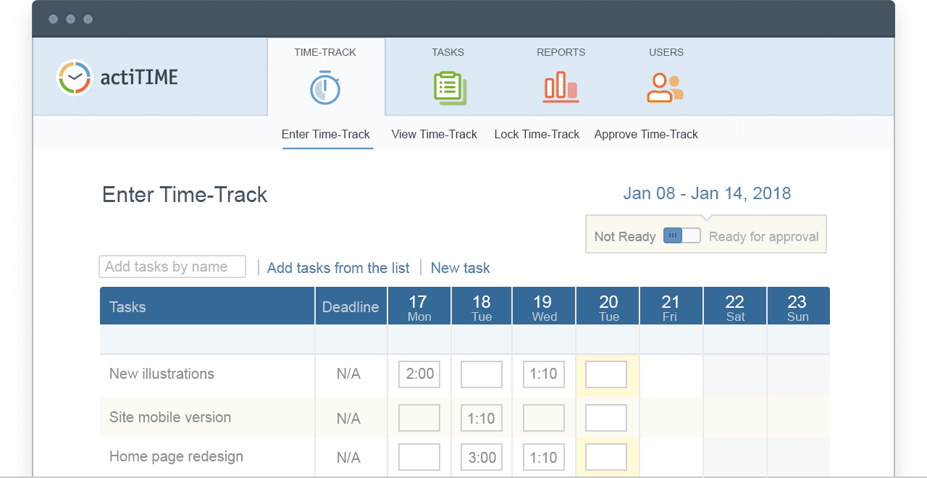Select the 3:00 entry for Home page redesign
This screenshot has width=927, height=478.
tap(481, 457)
